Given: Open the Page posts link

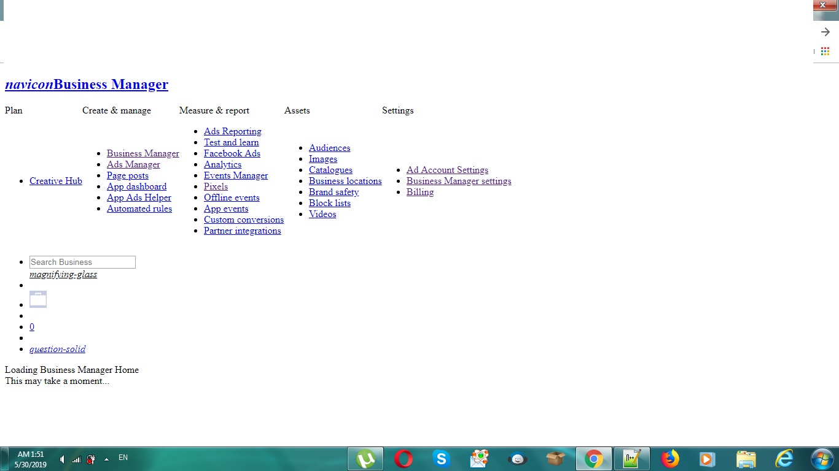Looking at the screenshot, I should 128,175.
